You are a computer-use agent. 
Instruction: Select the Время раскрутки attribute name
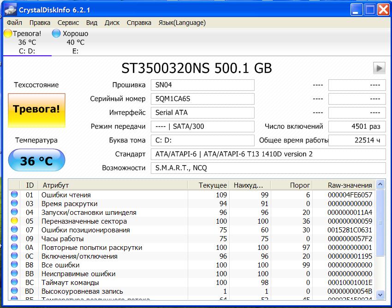click(70, 203)
